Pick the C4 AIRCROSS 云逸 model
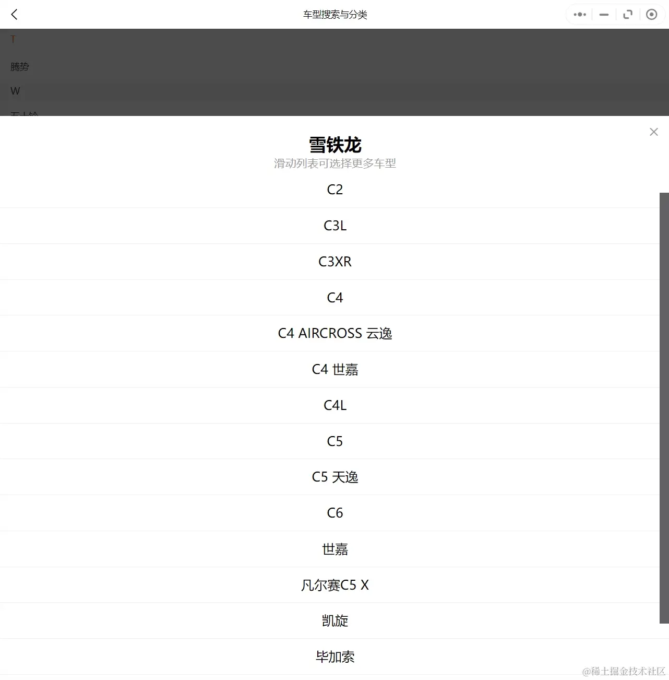 point(334,333)
